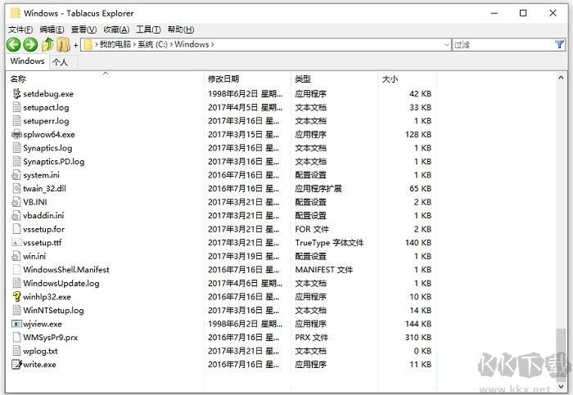Open the 编辑(E) menu

pos(52,29)
